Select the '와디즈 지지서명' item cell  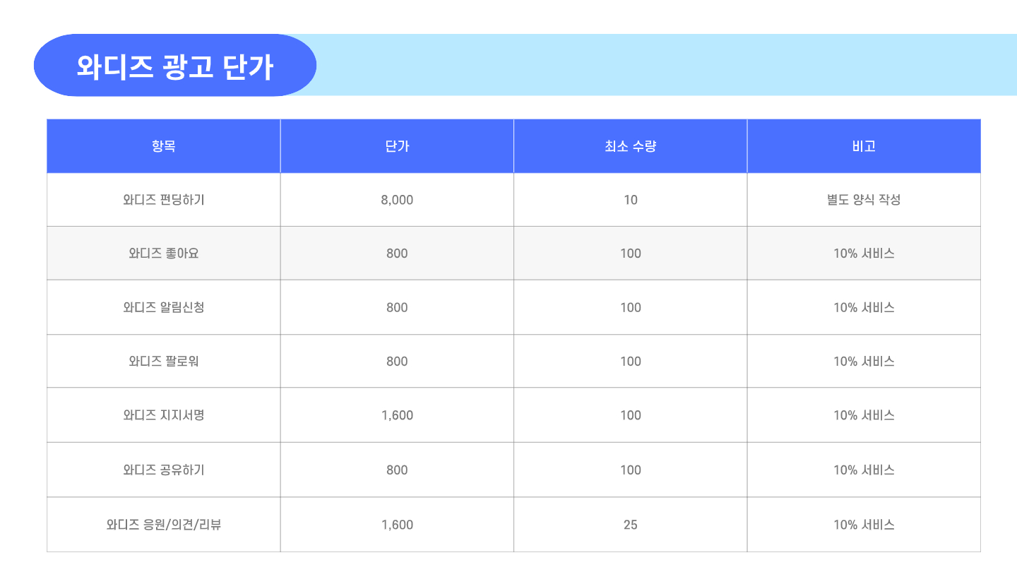(164, 415)
